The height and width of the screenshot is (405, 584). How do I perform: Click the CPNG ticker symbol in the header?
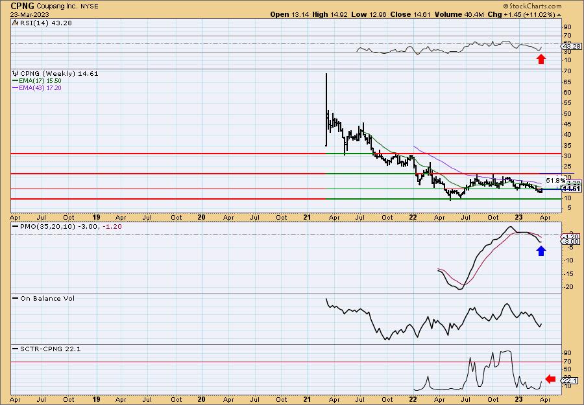click(x=22, y=6)
